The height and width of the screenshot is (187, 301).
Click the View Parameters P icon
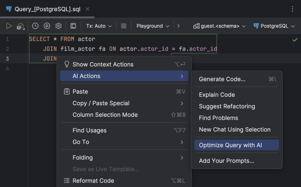coord(47,26)
